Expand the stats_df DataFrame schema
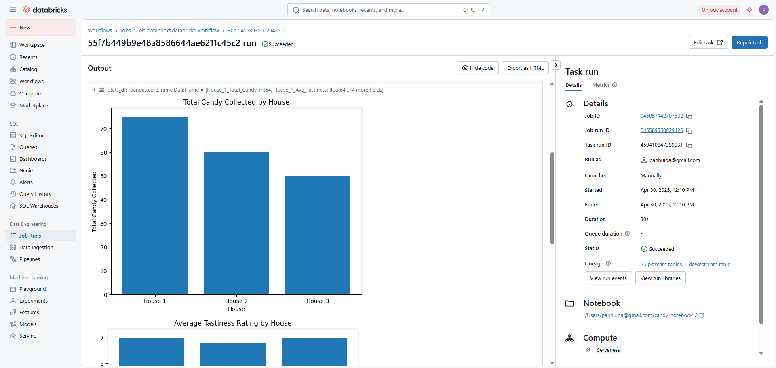776x368 pixels. pos(95,90)
